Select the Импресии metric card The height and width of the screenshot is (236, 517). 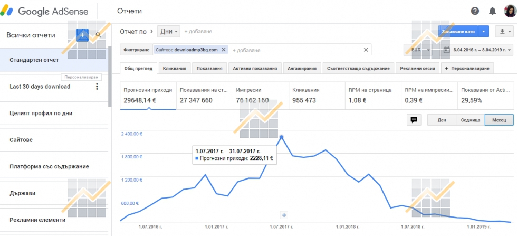tap(261, 96)
